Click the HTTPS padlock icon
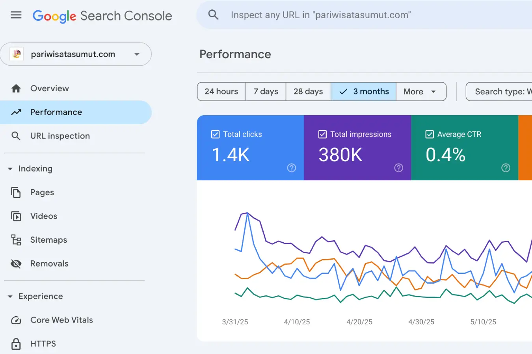 [16, 344]
